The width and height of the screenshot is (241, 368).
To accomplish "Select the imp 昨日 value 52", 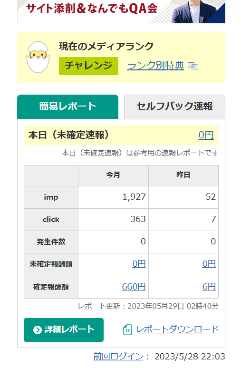I will 211,197.
